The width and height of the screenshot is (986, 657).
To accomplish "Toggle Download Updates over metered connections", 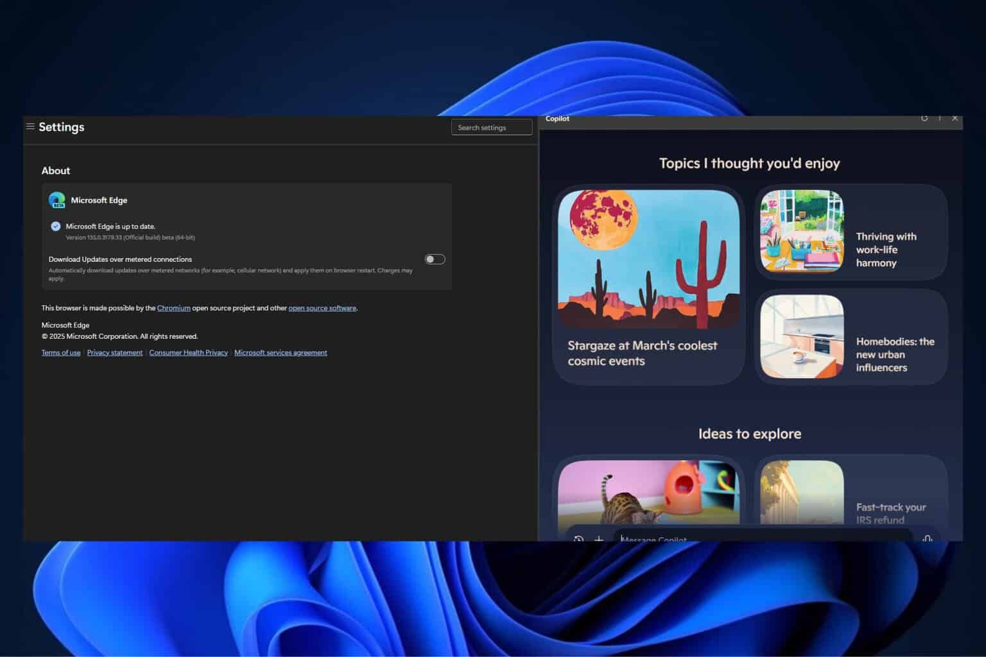I will [435, 259].
